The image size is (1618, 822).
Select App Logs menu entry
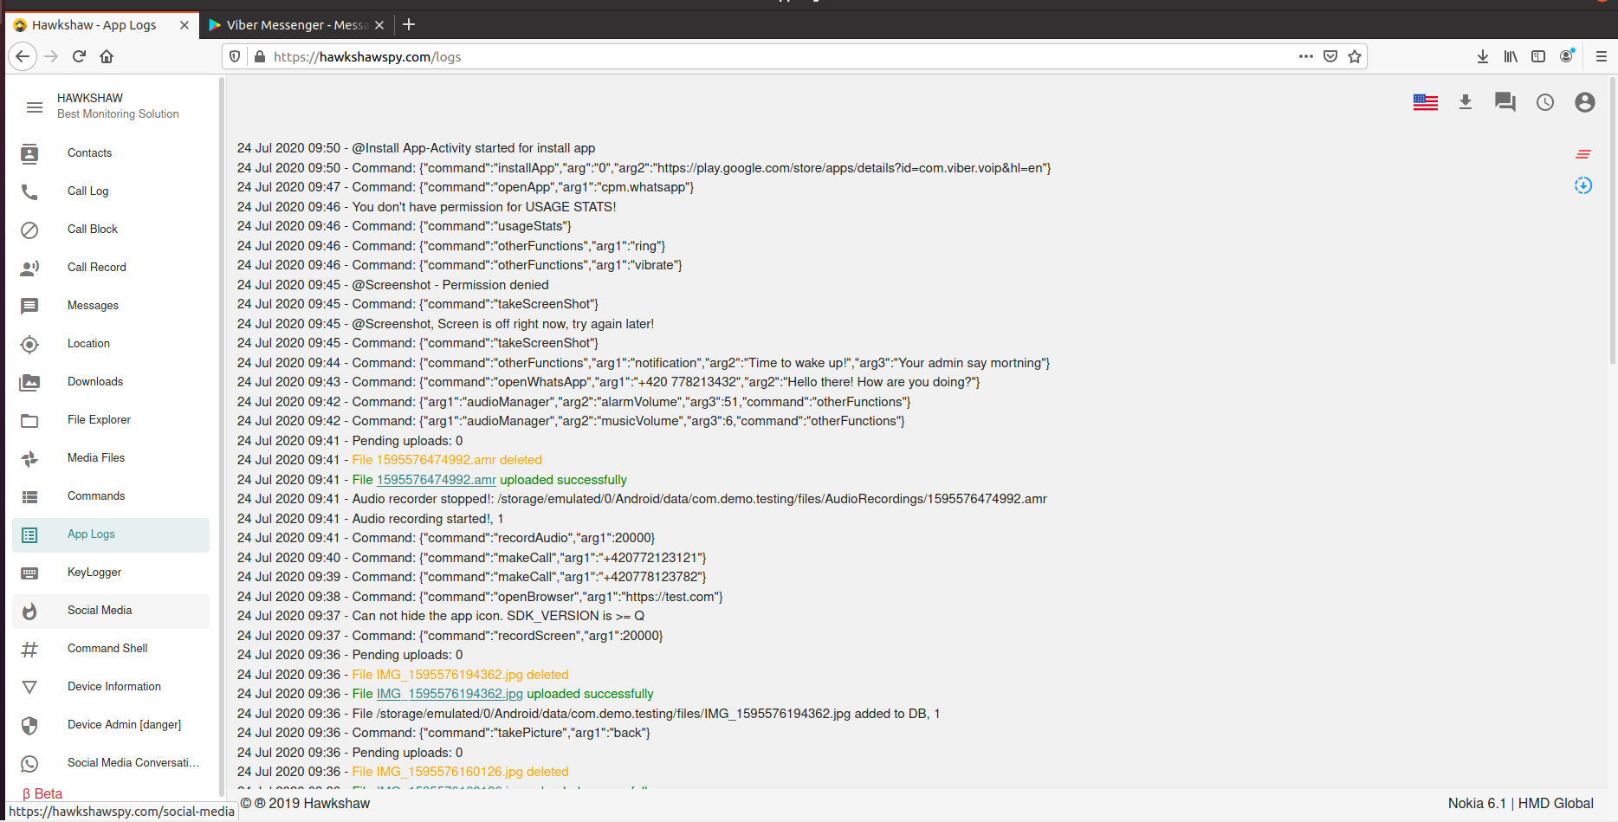point(111,534)
